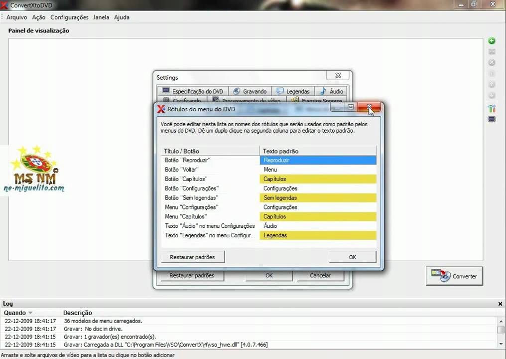
Task: Switch to Eventos Sonoros tab in Settings
Action: [x=317, y=100]
